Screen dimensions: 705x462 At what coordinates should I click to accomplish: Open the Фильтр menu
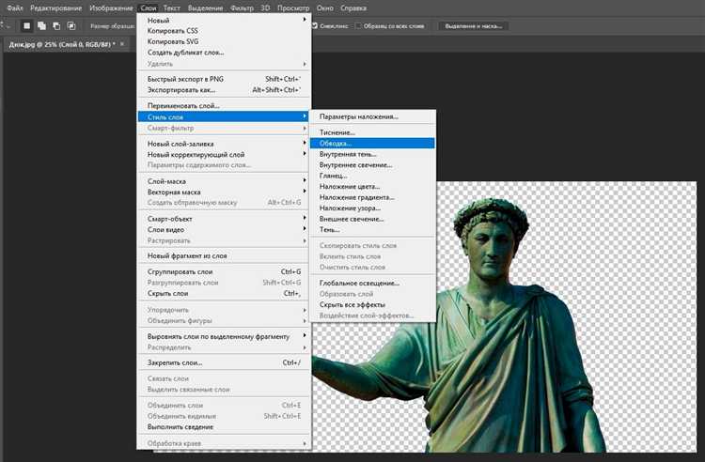click(x=242, y=8)
